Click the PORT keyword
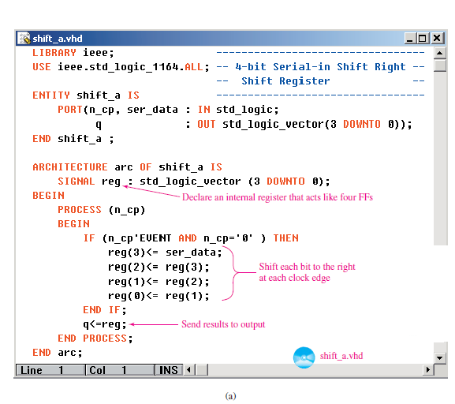The height and width of the screenshot is (404, 455). click(x=70, y=110)
